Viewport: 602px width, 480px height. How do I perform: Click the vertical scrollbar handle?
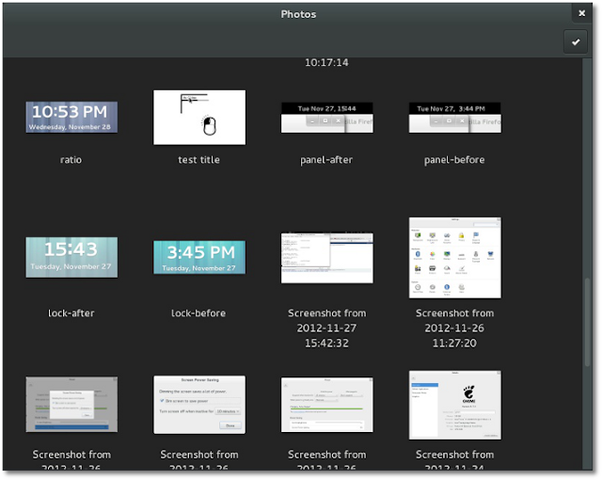pyautogui.click(x=587, y=322)
